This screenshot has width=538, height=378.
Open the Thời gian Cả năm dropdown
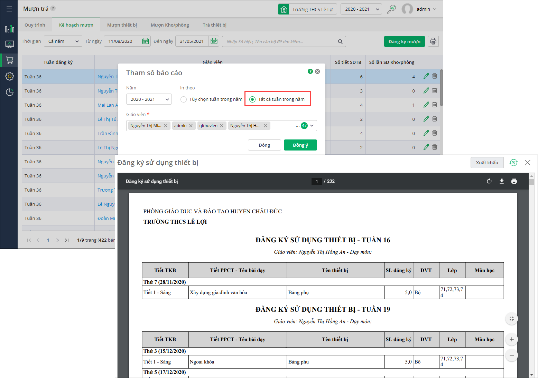[63, 41]
